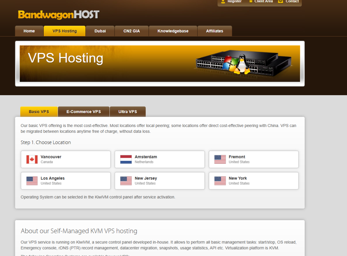Viewport: 347px width, 256px height.
Task: Switch to the Ultra VPS tab
Action: click(128, 112)
